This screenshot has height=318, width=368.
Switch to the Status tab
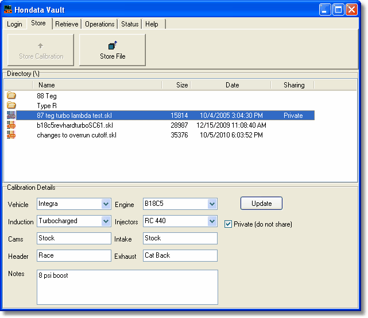(x=130, y=24)
